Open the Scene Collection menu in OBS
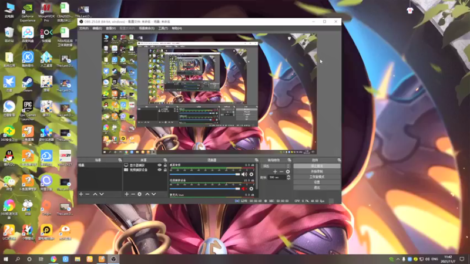470x264 pixels. [x=146, y=28]
